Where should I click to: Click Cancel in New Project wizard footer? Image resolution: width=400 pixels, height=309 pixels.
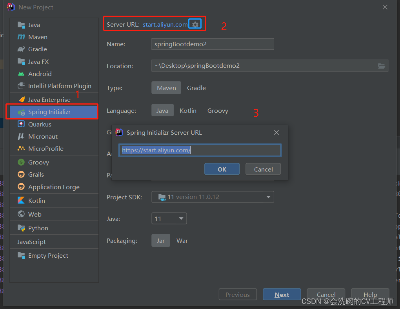pyautogui.click(x=326, y=295)
